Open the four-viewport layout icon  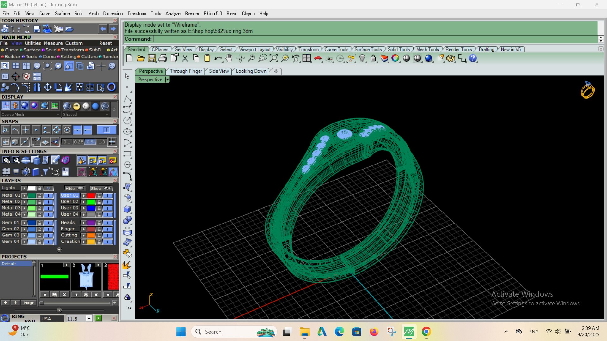307,58
